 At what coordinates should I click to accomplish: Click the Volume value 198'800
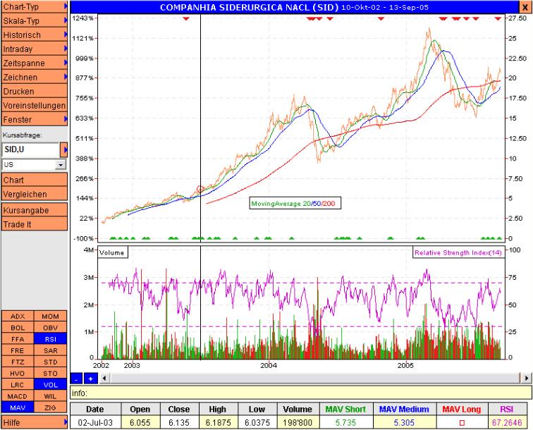click(x=298, y=422)
